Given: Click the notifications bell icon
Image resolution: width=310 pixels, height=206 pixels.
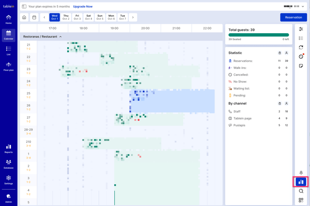Looking at the screenshot, I should point(301,172).
